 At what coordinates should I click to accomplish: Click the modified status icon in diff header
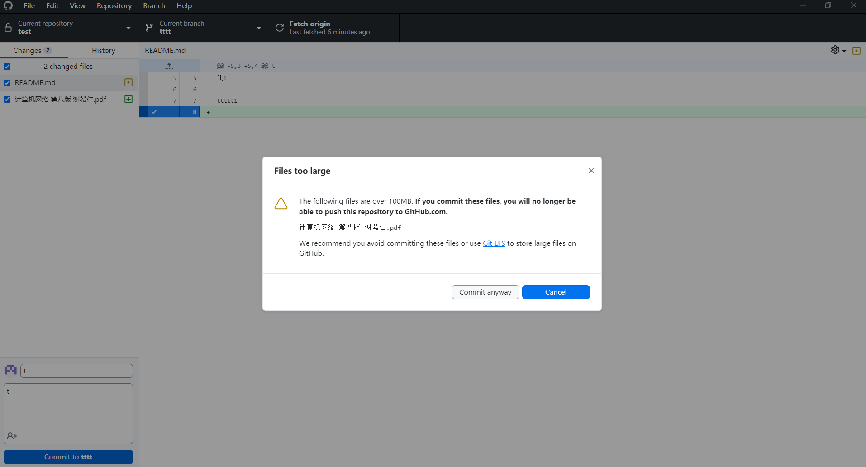point(856,51)
